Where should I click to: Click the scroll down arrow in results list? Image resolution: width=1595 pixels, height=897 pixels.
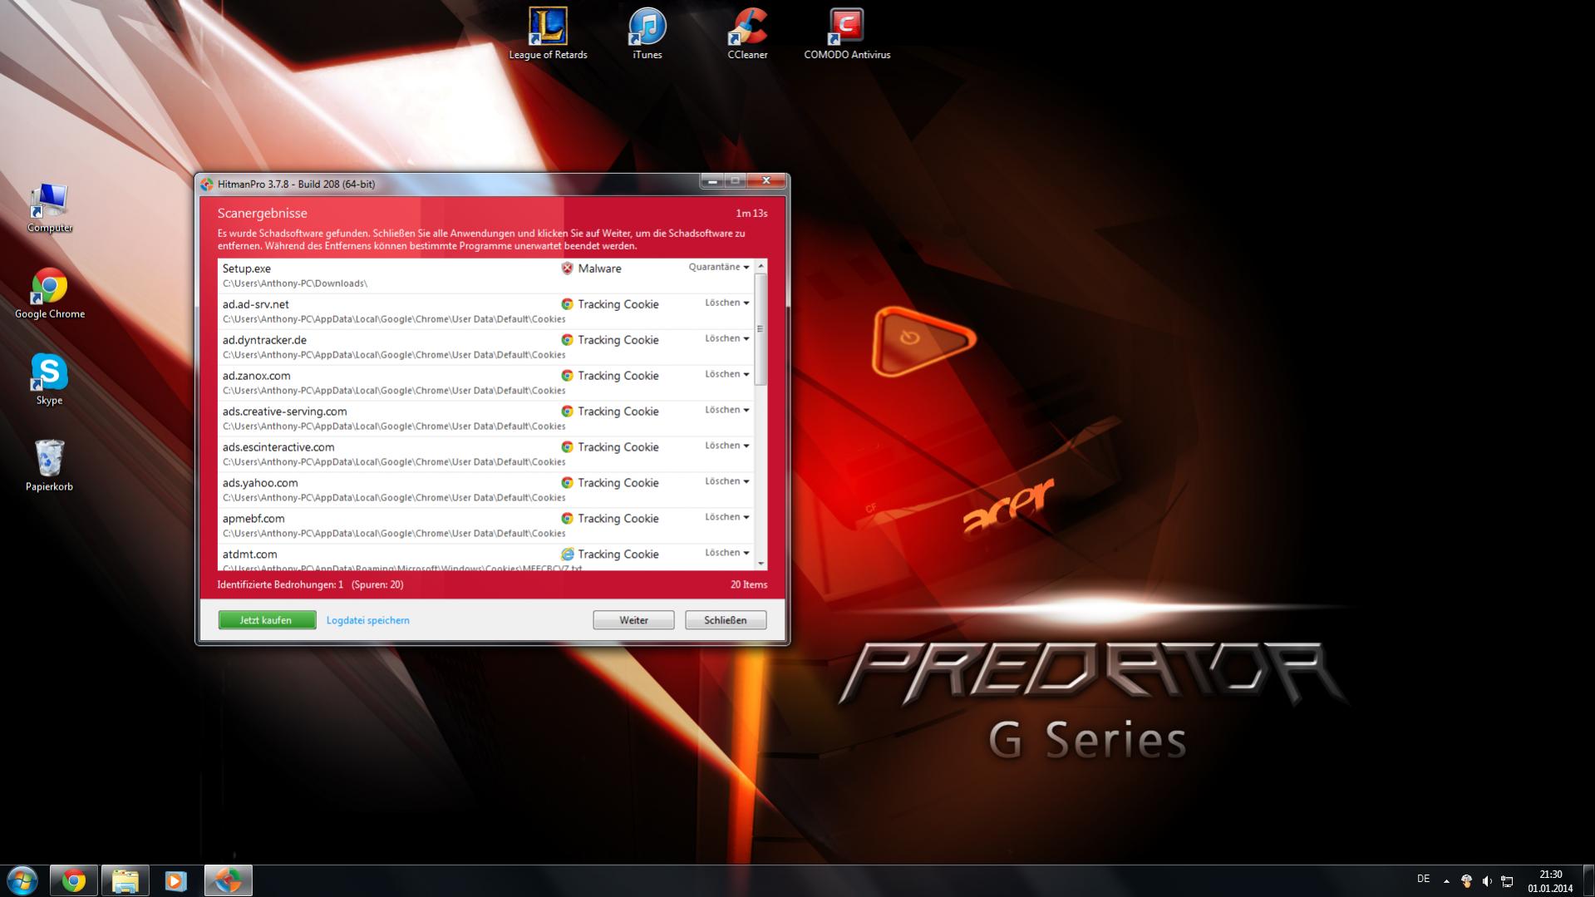pos(761,564)
